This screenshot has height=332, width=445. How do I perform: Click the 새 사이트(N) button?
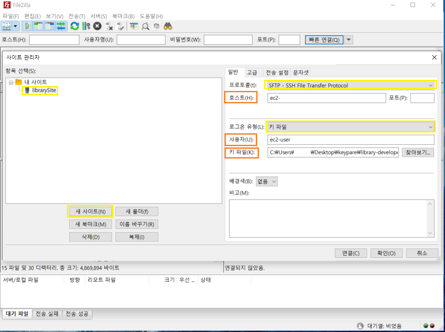(90, 211)
